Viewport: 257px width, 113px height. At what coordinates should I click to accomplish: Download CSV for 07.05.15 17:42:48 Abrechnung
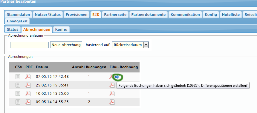(18, 77)
